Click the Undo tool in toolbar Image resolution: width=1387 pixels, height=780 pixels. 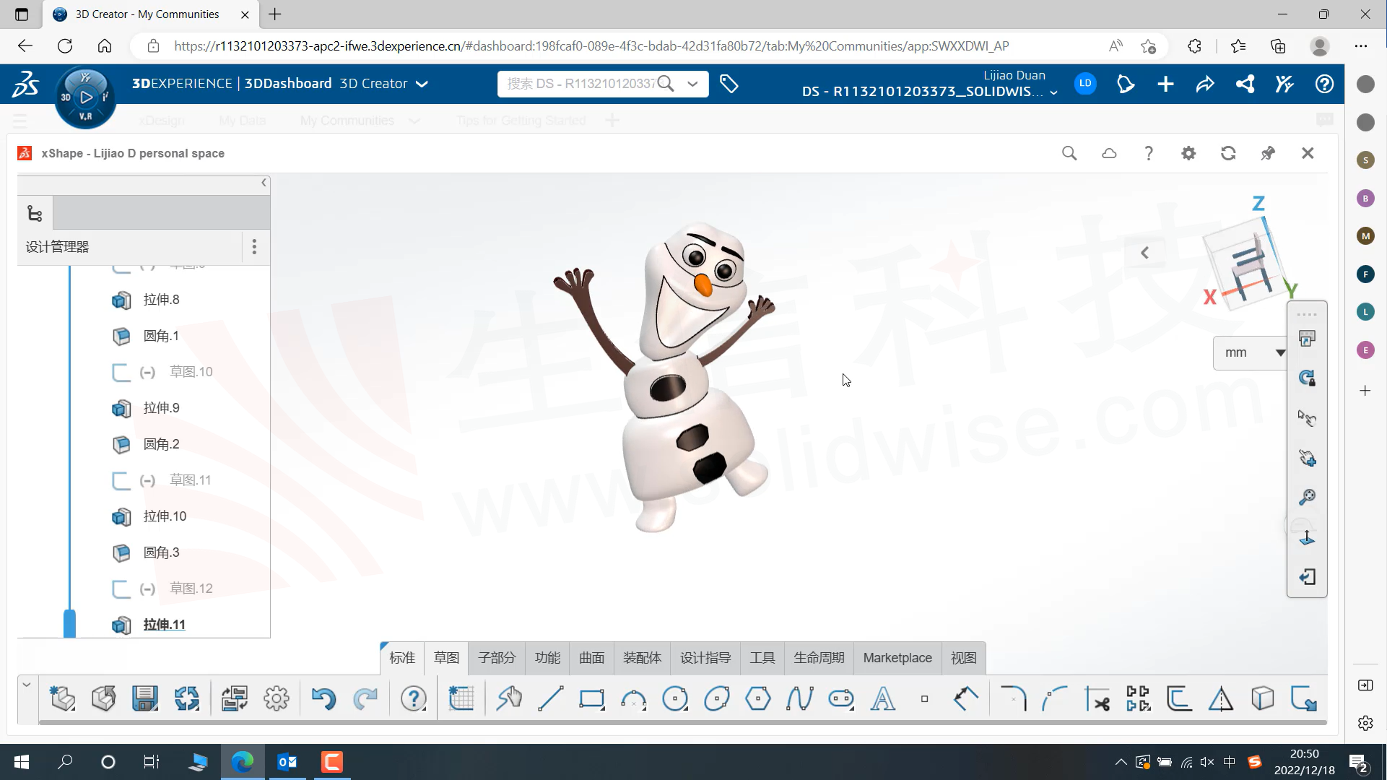pos(323,698)
